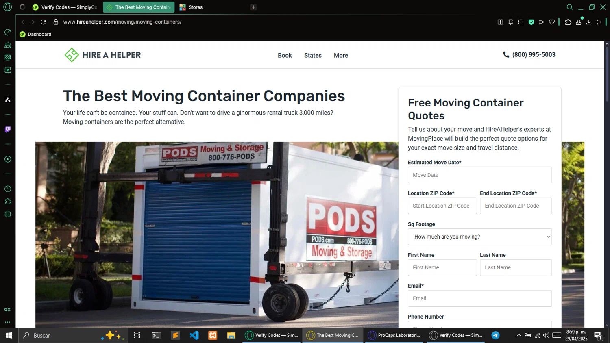Open the More navigation menu

tap(341, 55)
